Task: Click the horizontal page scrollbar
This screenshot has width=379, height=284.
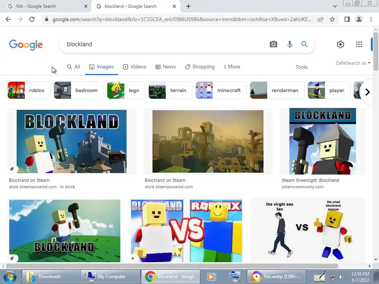Action: (x=172, y=266)
